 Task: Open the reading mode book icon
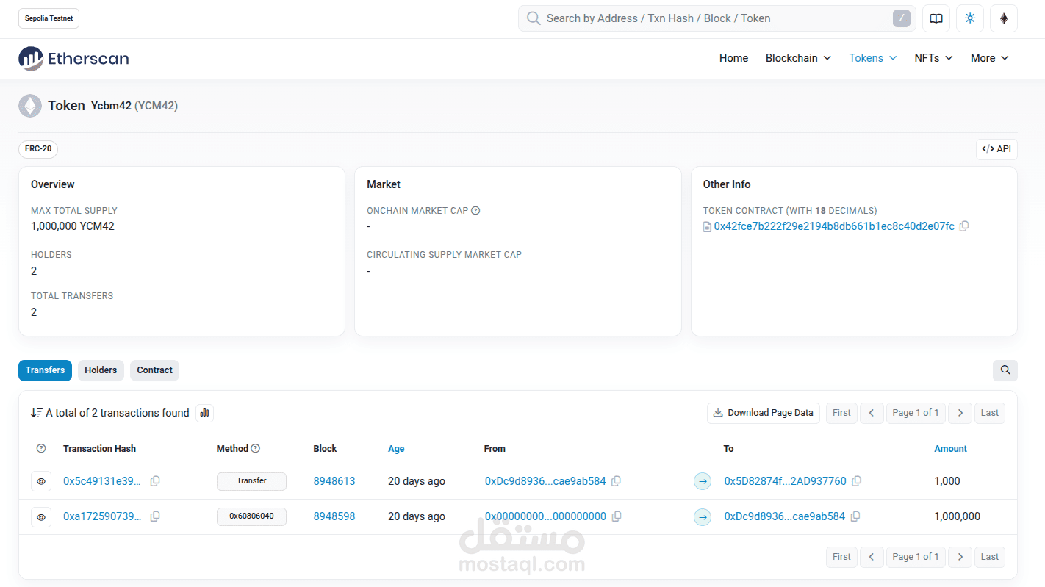click(936, 18)
